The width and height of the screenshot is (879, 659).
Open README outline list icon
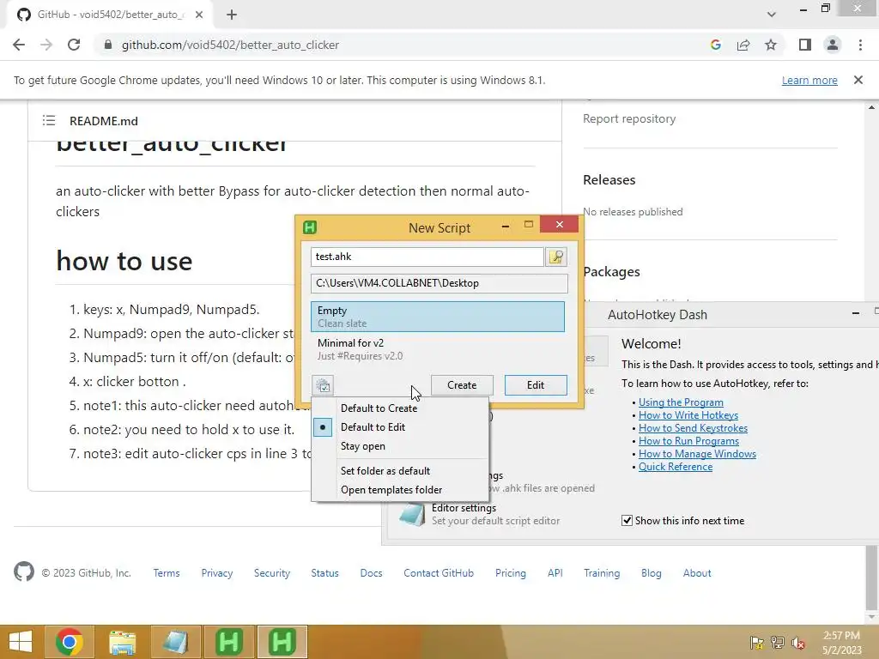coord(49,120)
